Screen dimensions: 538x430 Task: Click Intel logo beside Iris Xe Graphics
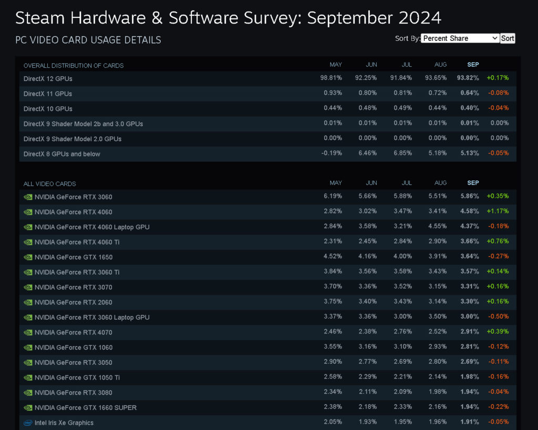[x=28, y=423]
